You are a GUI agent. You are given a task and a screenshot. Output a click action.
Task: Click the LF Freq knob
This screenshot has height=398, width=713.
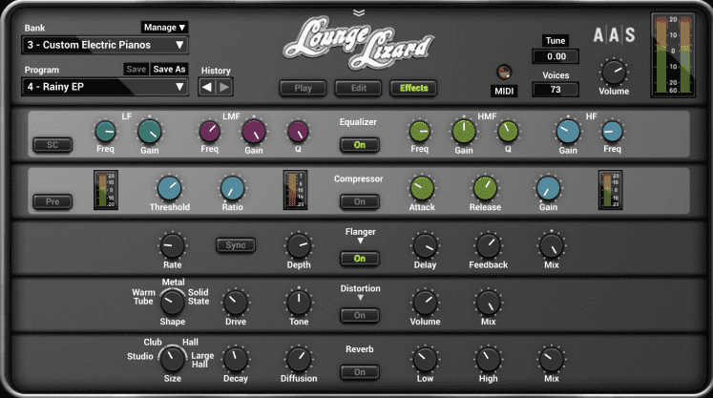click(106, 132)
